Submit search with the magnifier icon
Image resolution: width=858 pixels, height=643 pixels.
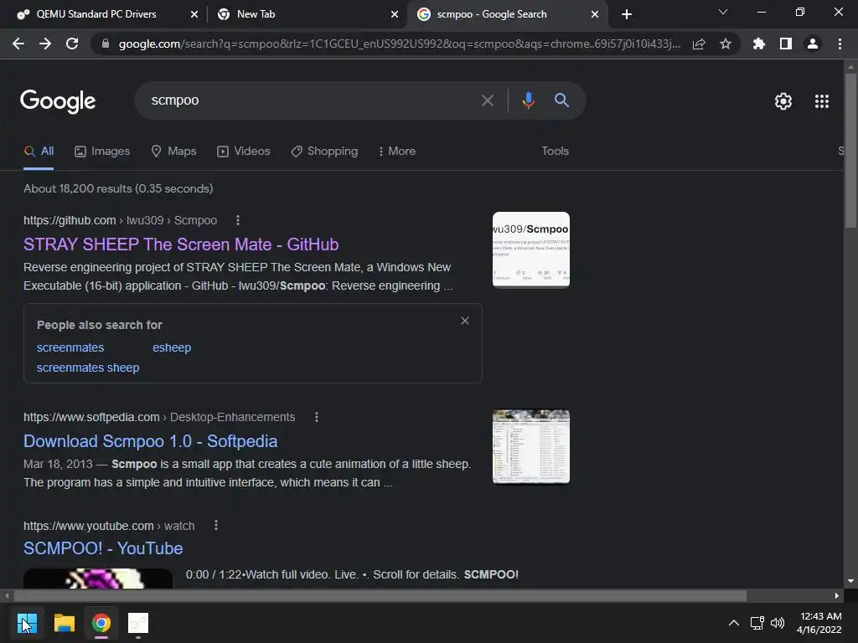tap(562, 100)
